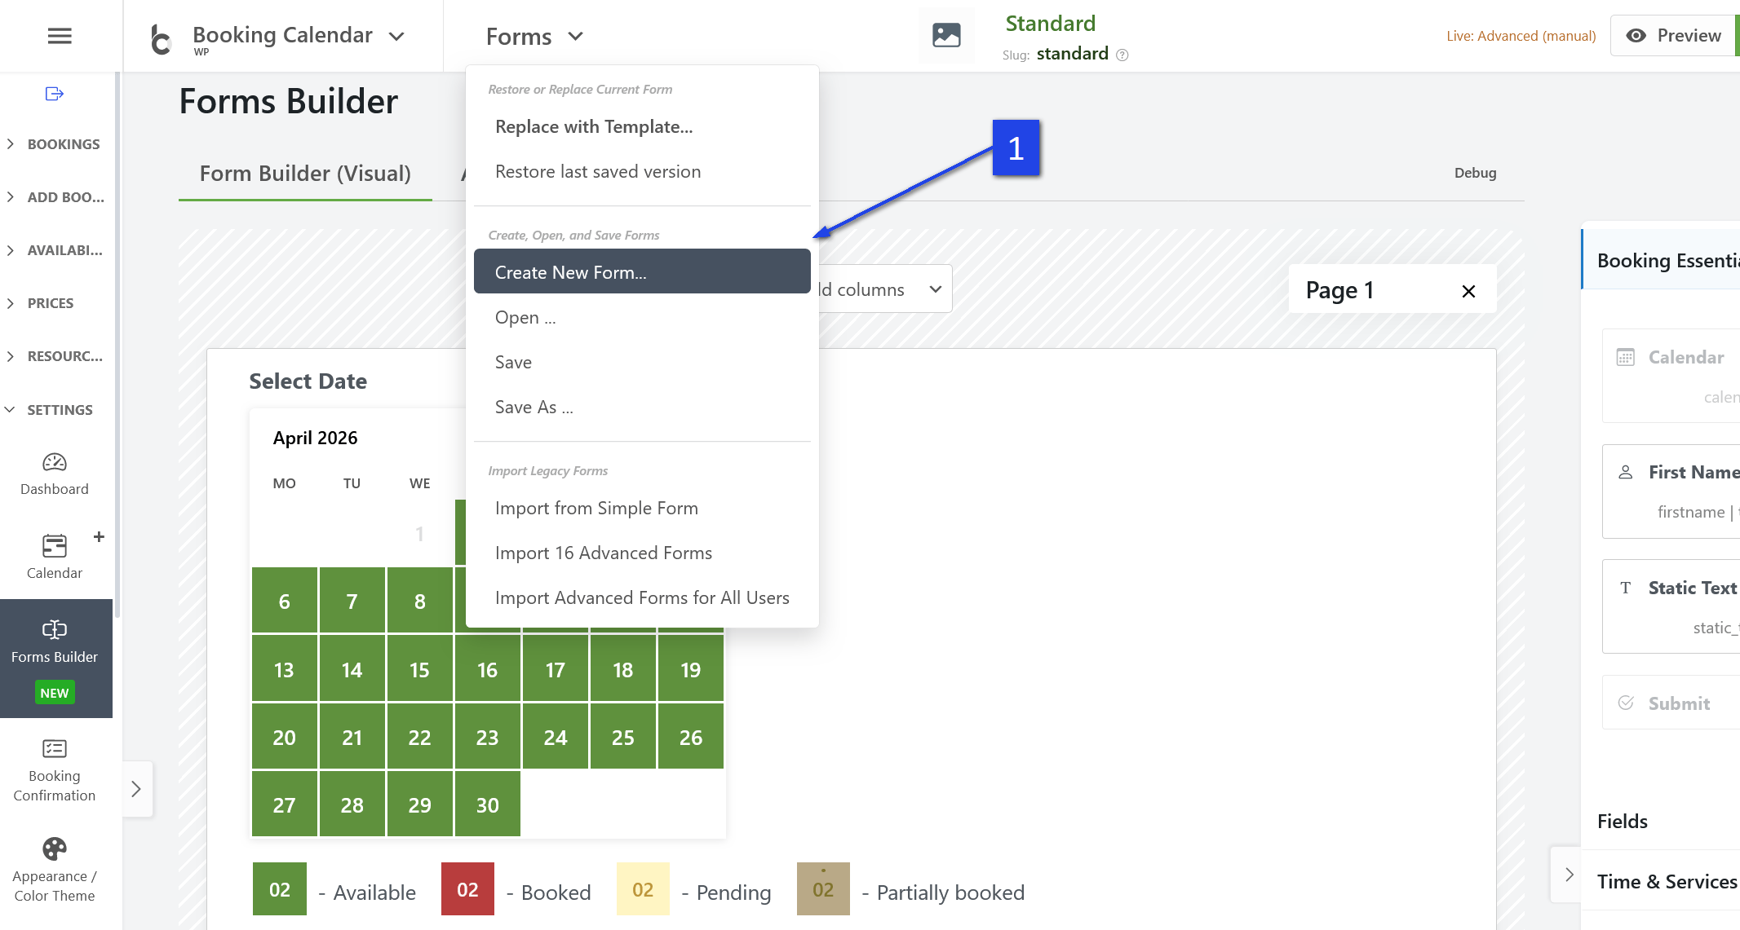Close the Page 1 tab
Screen dimensions: 1740x930
(x=1468, y=291)
